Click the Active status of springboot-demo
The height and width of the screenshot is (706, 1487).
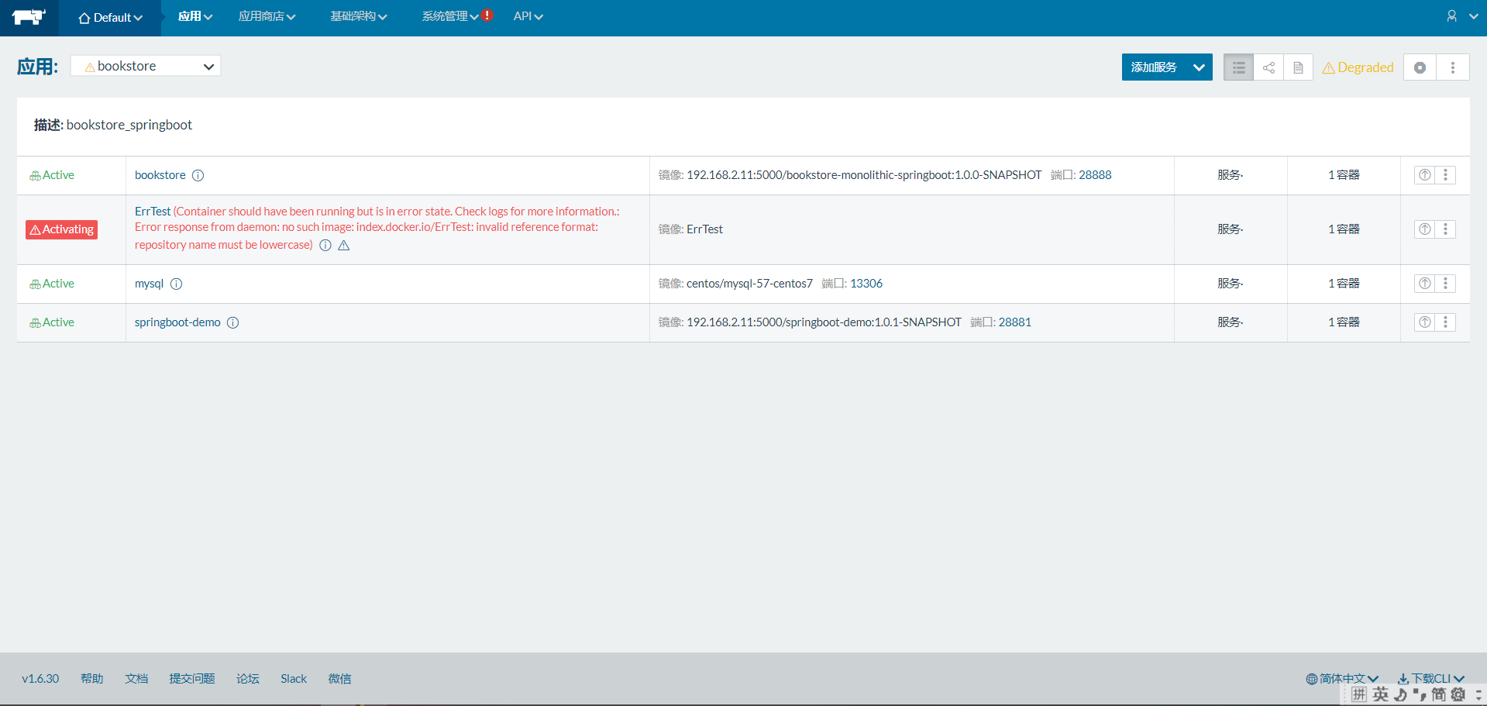click(52, 322)
